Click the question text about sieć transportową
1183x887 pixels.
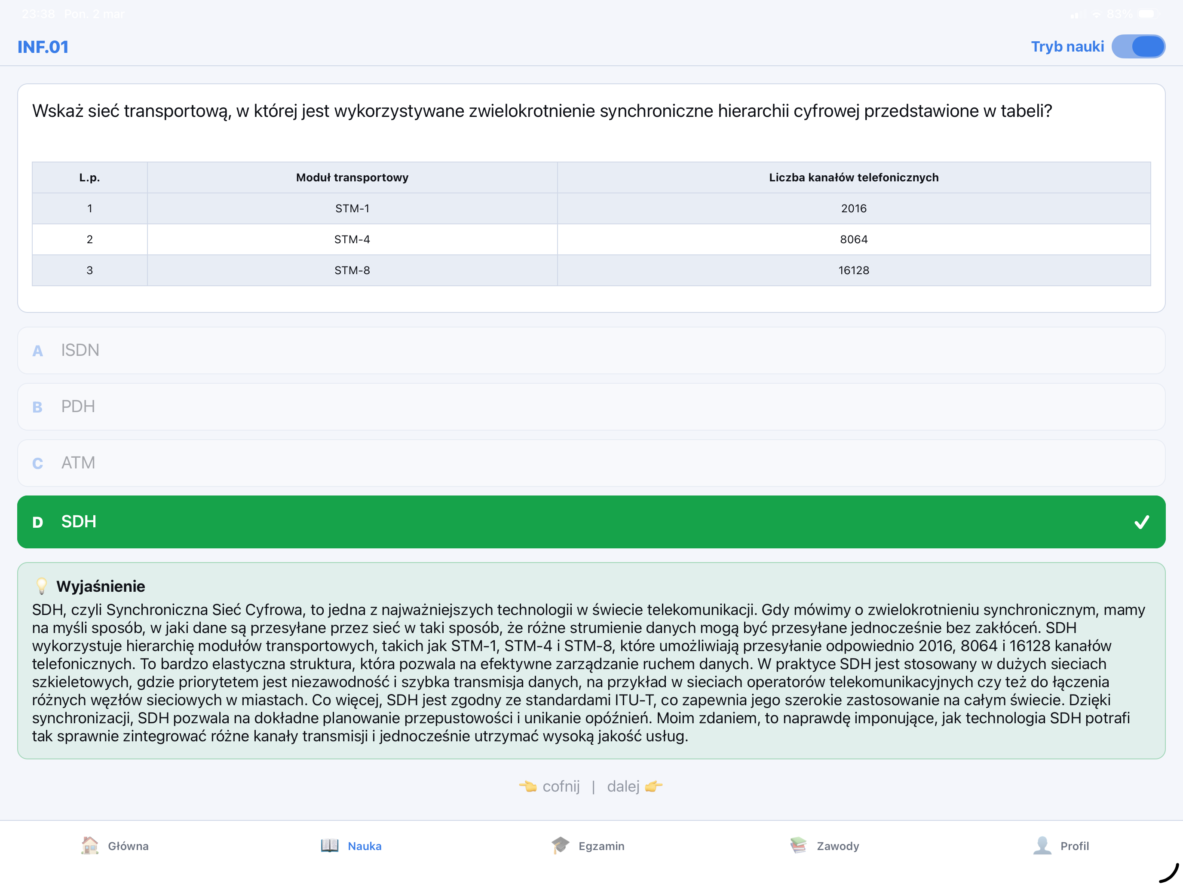click(x=542, y=111)
